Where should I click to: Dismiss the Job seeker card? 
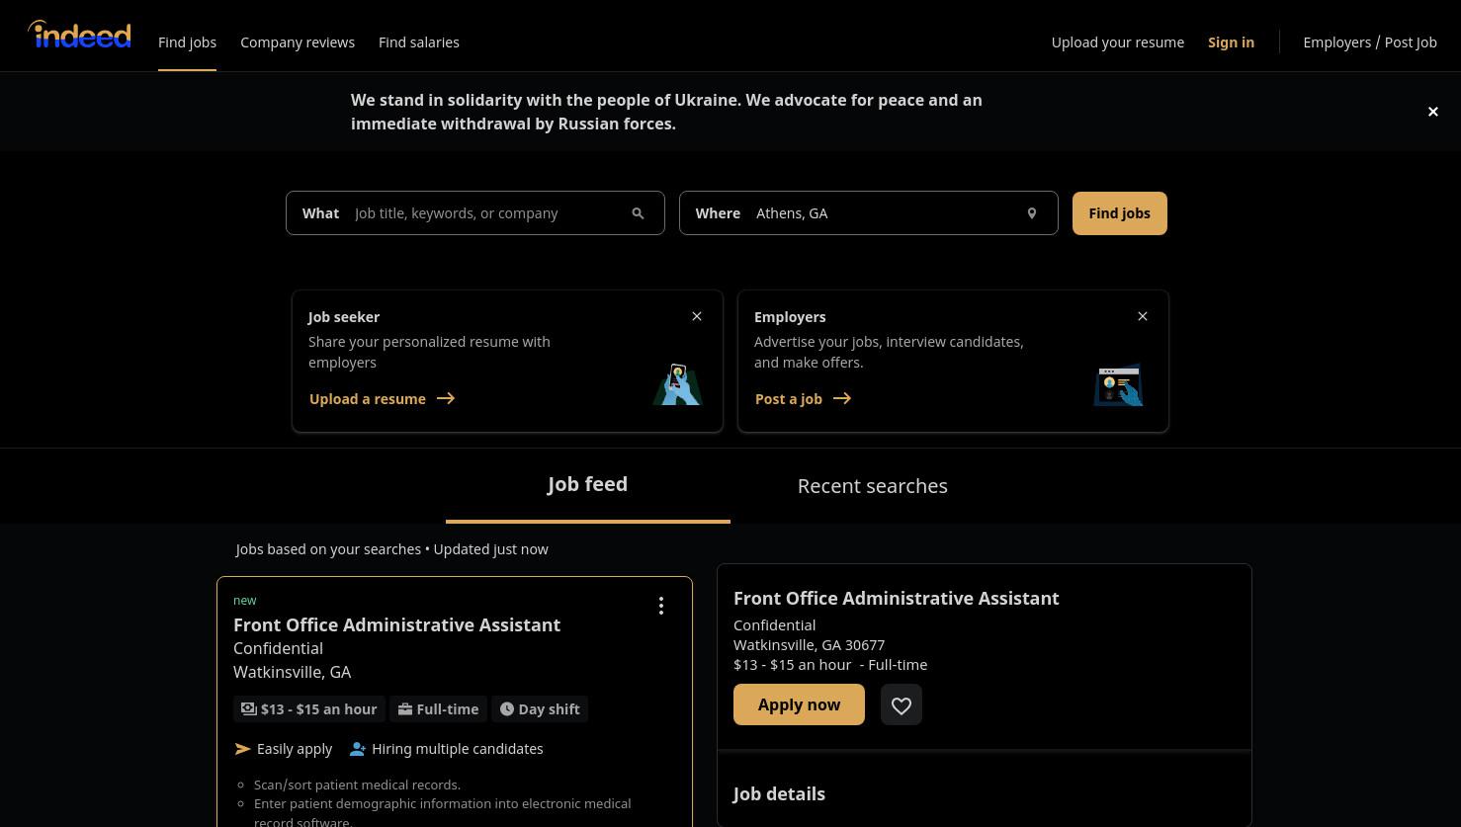pos(697,316)
